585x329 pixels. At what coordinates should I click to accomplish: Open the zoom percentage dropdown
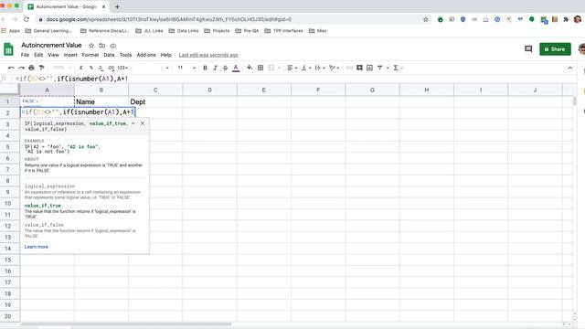point(62,68)
